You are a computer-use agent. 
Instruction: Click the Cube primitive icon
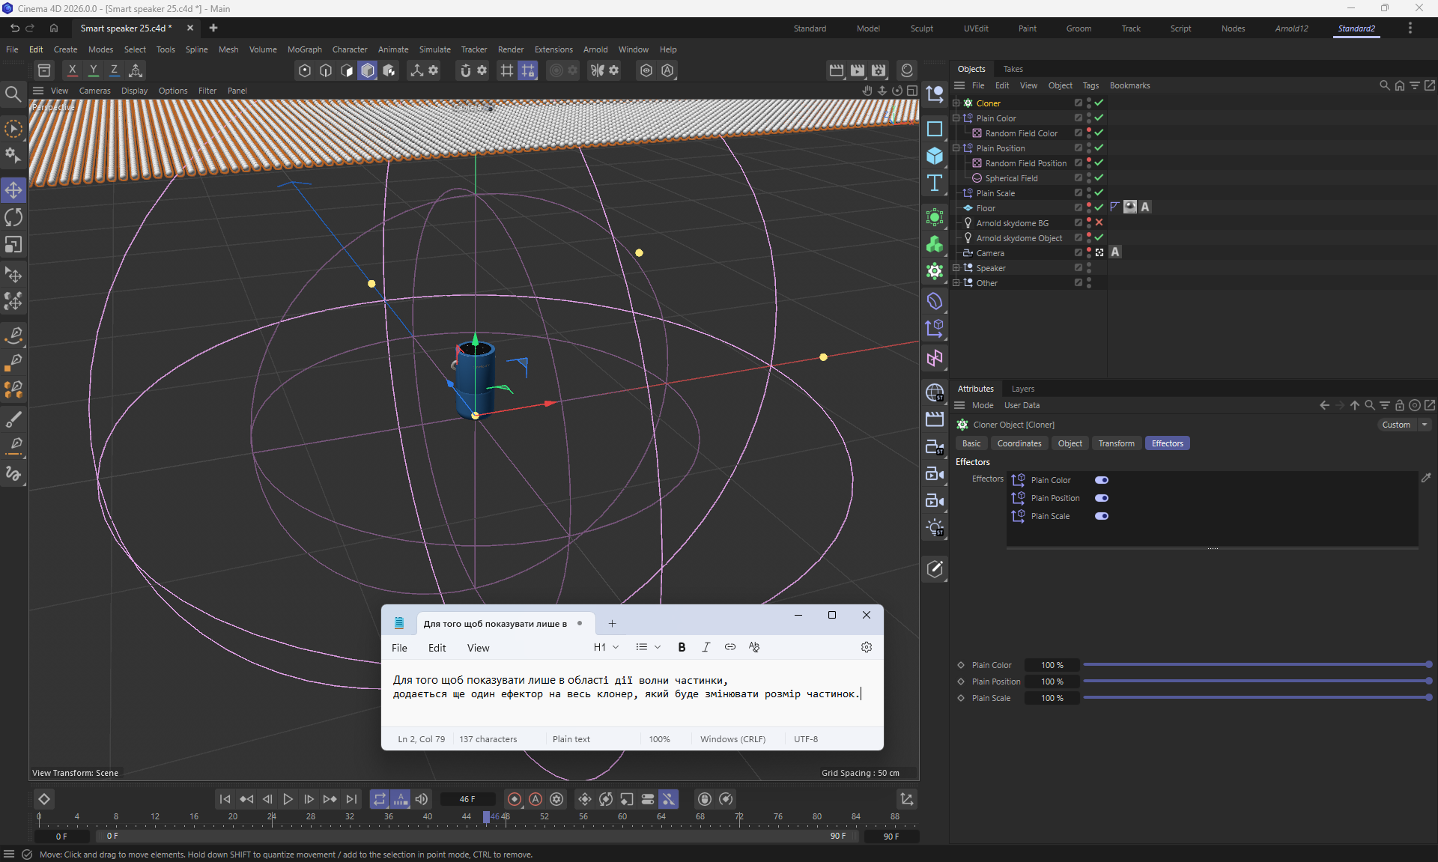(x=935, y=156)
